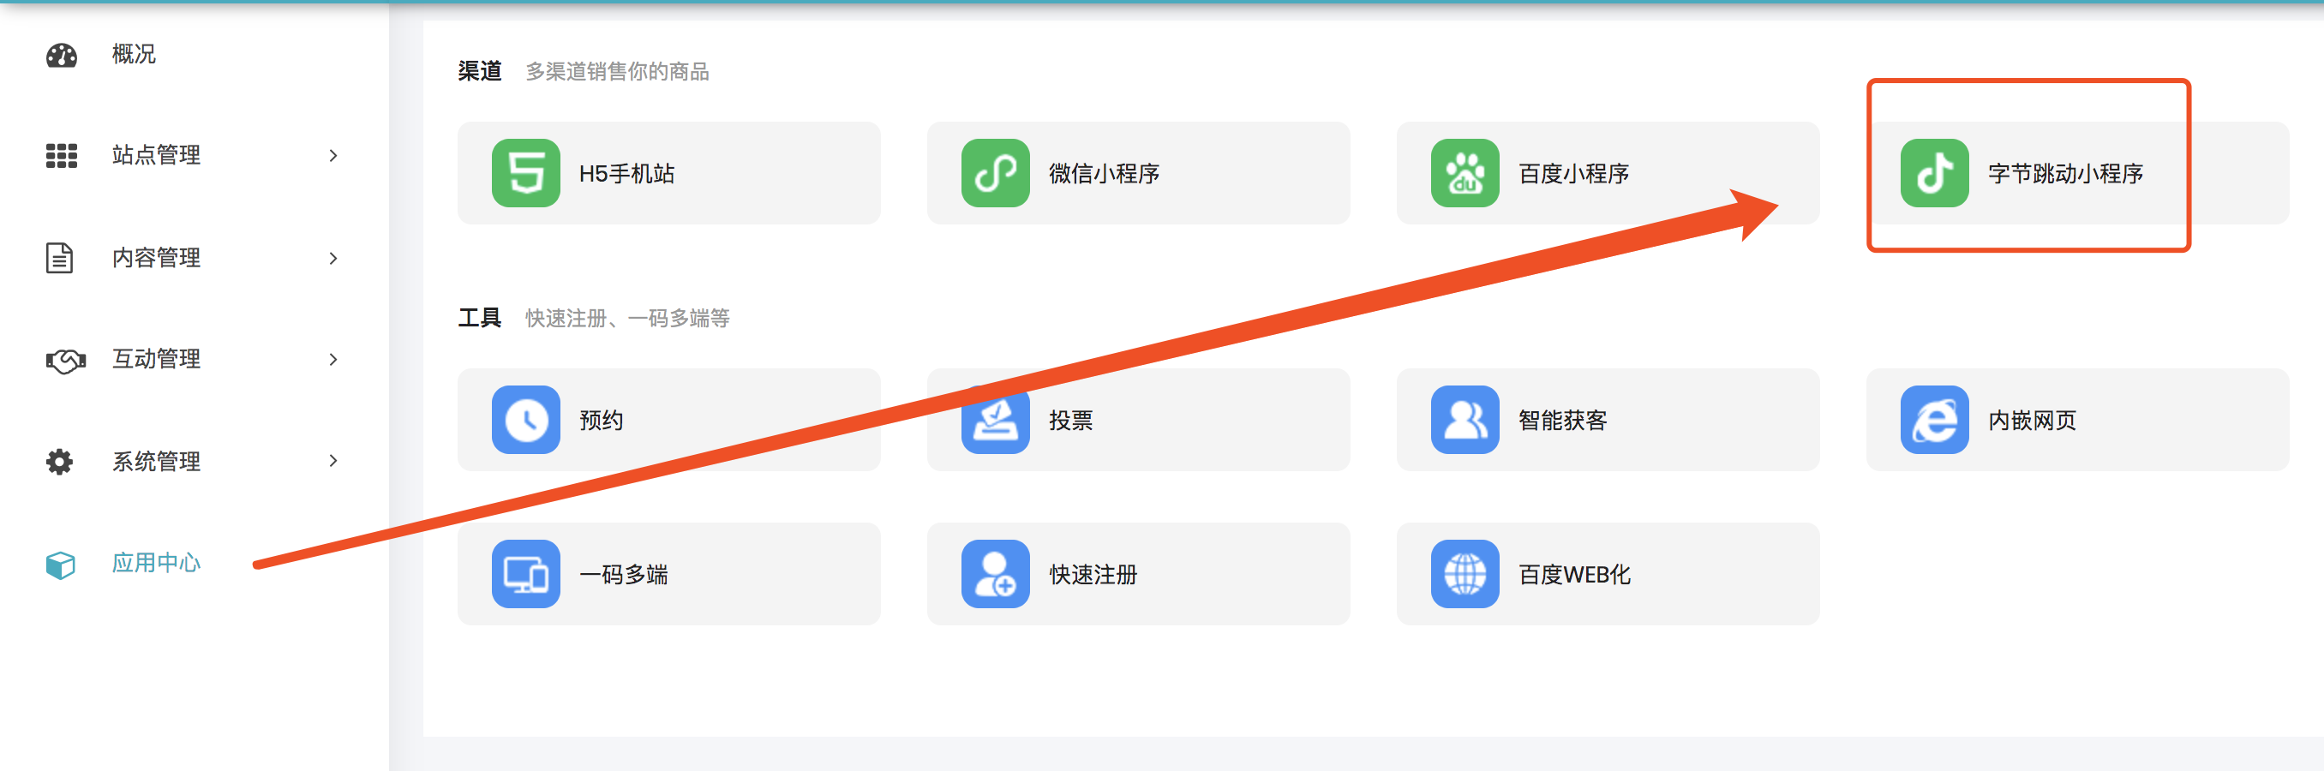
Task: Select the 互动管理 menu label
Action: [156, 359]
